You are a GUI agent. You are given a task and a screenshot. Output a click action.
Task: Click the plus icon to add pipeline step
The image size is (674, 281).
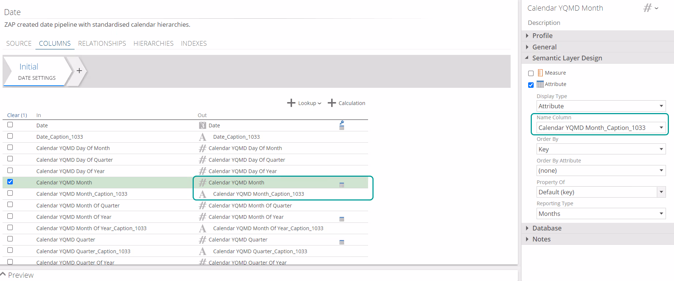click(79, 71)
